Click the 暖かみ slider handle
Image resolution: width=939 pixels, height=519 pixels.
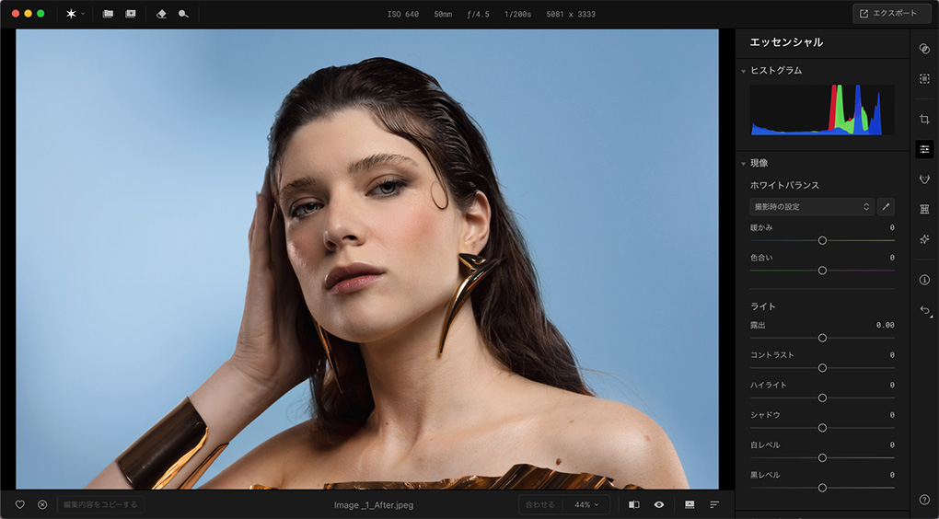[822, 241]
